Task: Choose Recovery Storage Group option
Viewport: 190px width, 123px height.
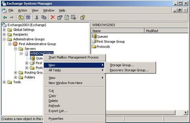Action: pos(130,70)
